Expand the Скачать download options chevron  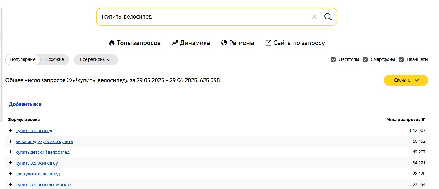pyautogui.click(x=417, y=80)
